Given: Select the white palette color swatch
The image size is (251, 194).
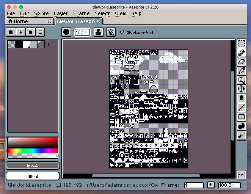Looking at the screenshot, I should [x=26, y=44].
